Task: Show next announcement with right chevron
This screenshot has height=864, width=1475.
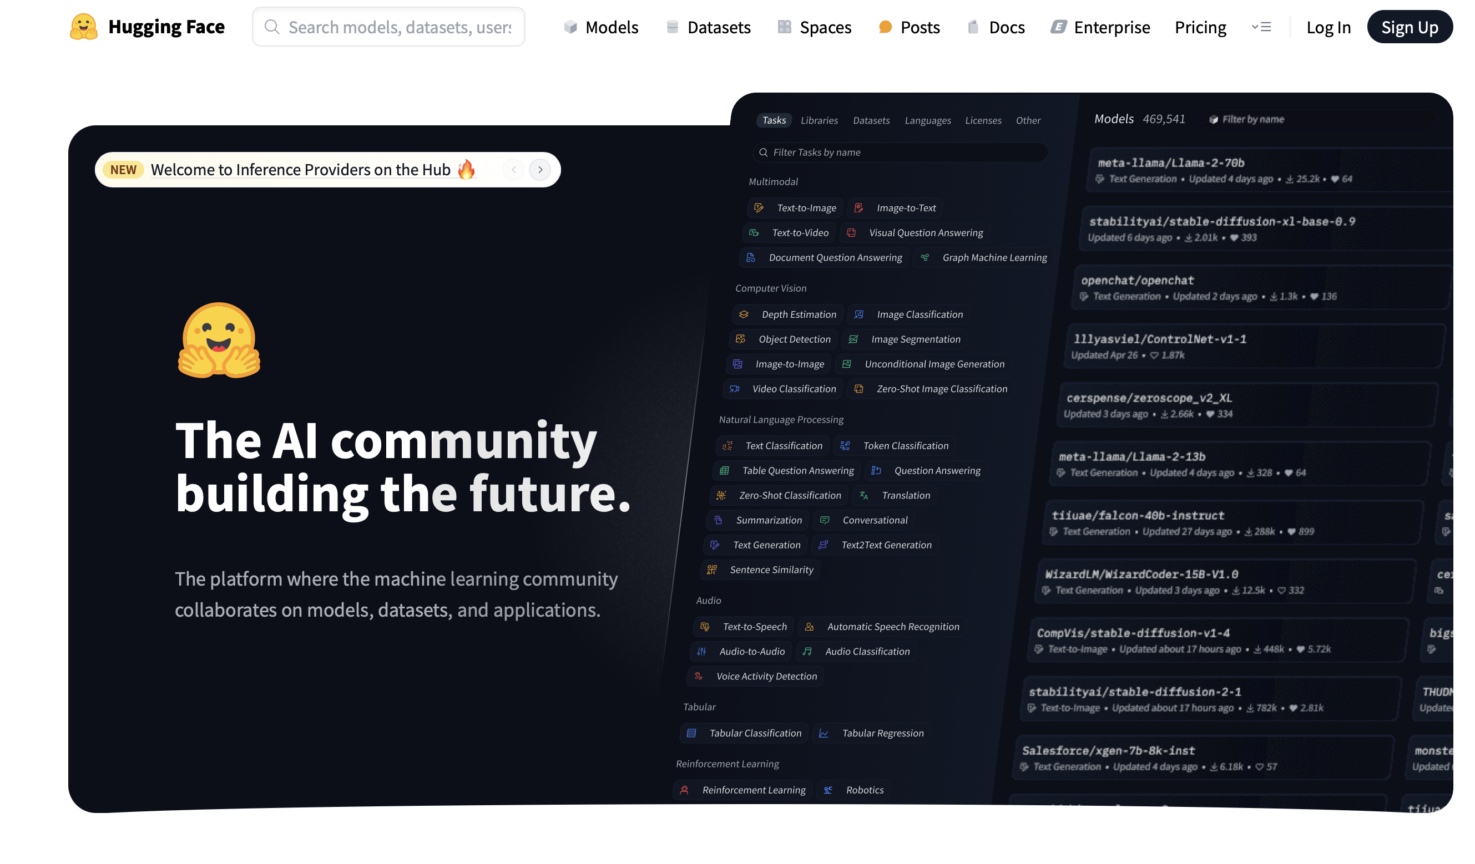Action: 541,170
